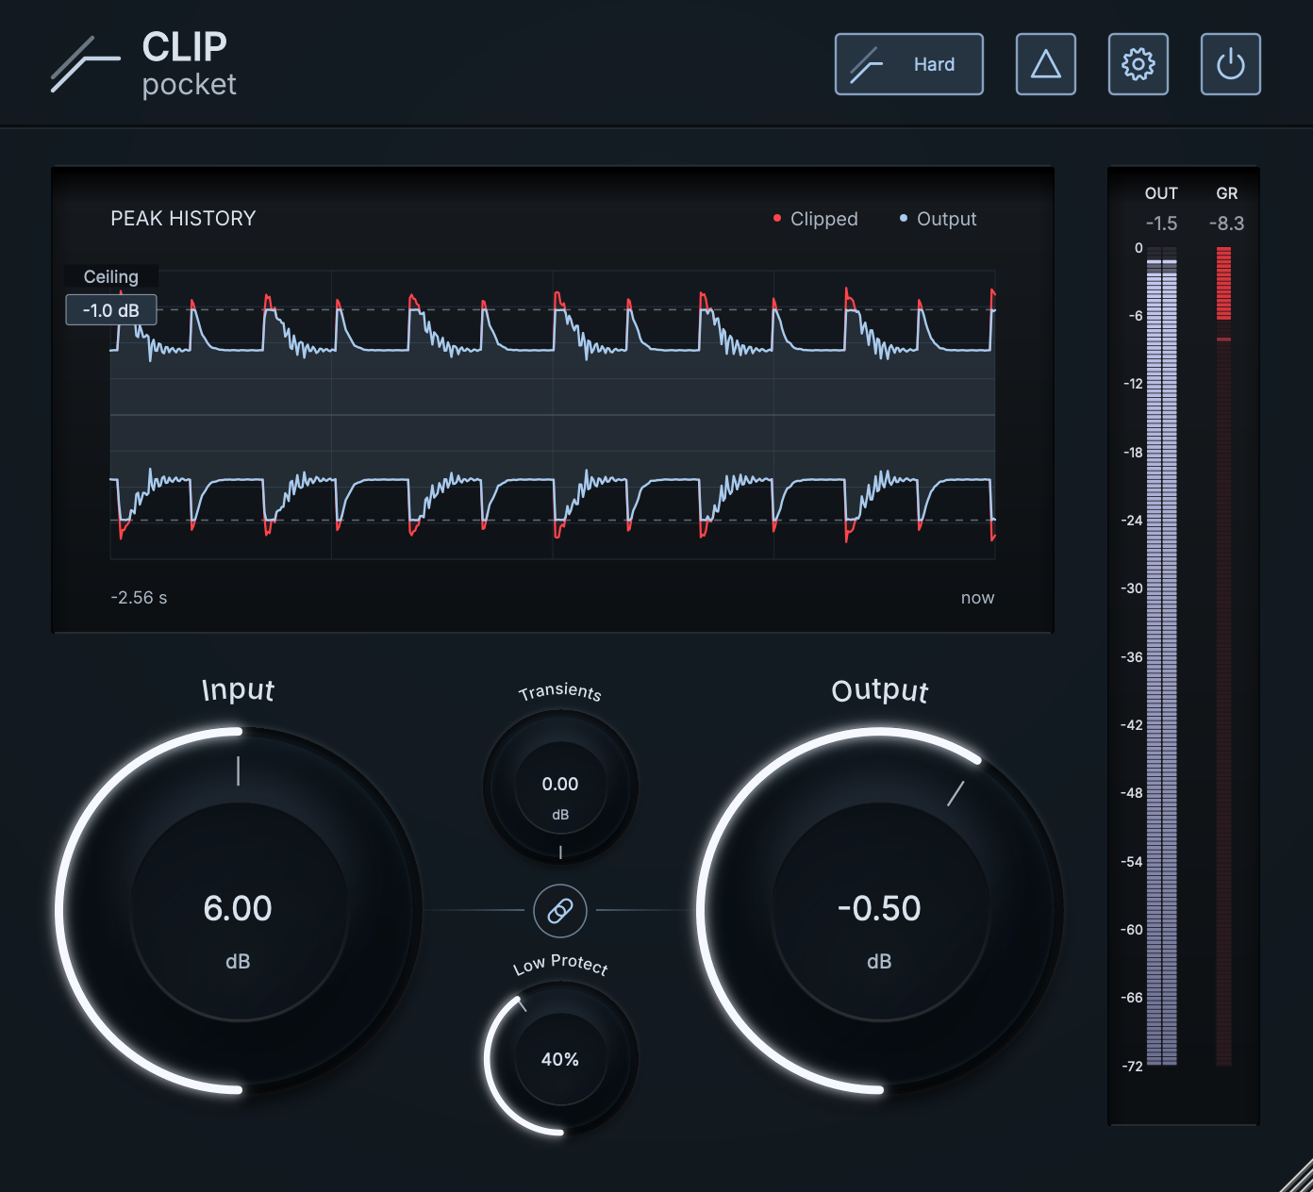Click the Output gain knob

pyautogui.click(x=879, y=911)
